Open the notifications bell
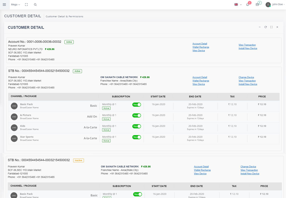 tap(247, 5)
